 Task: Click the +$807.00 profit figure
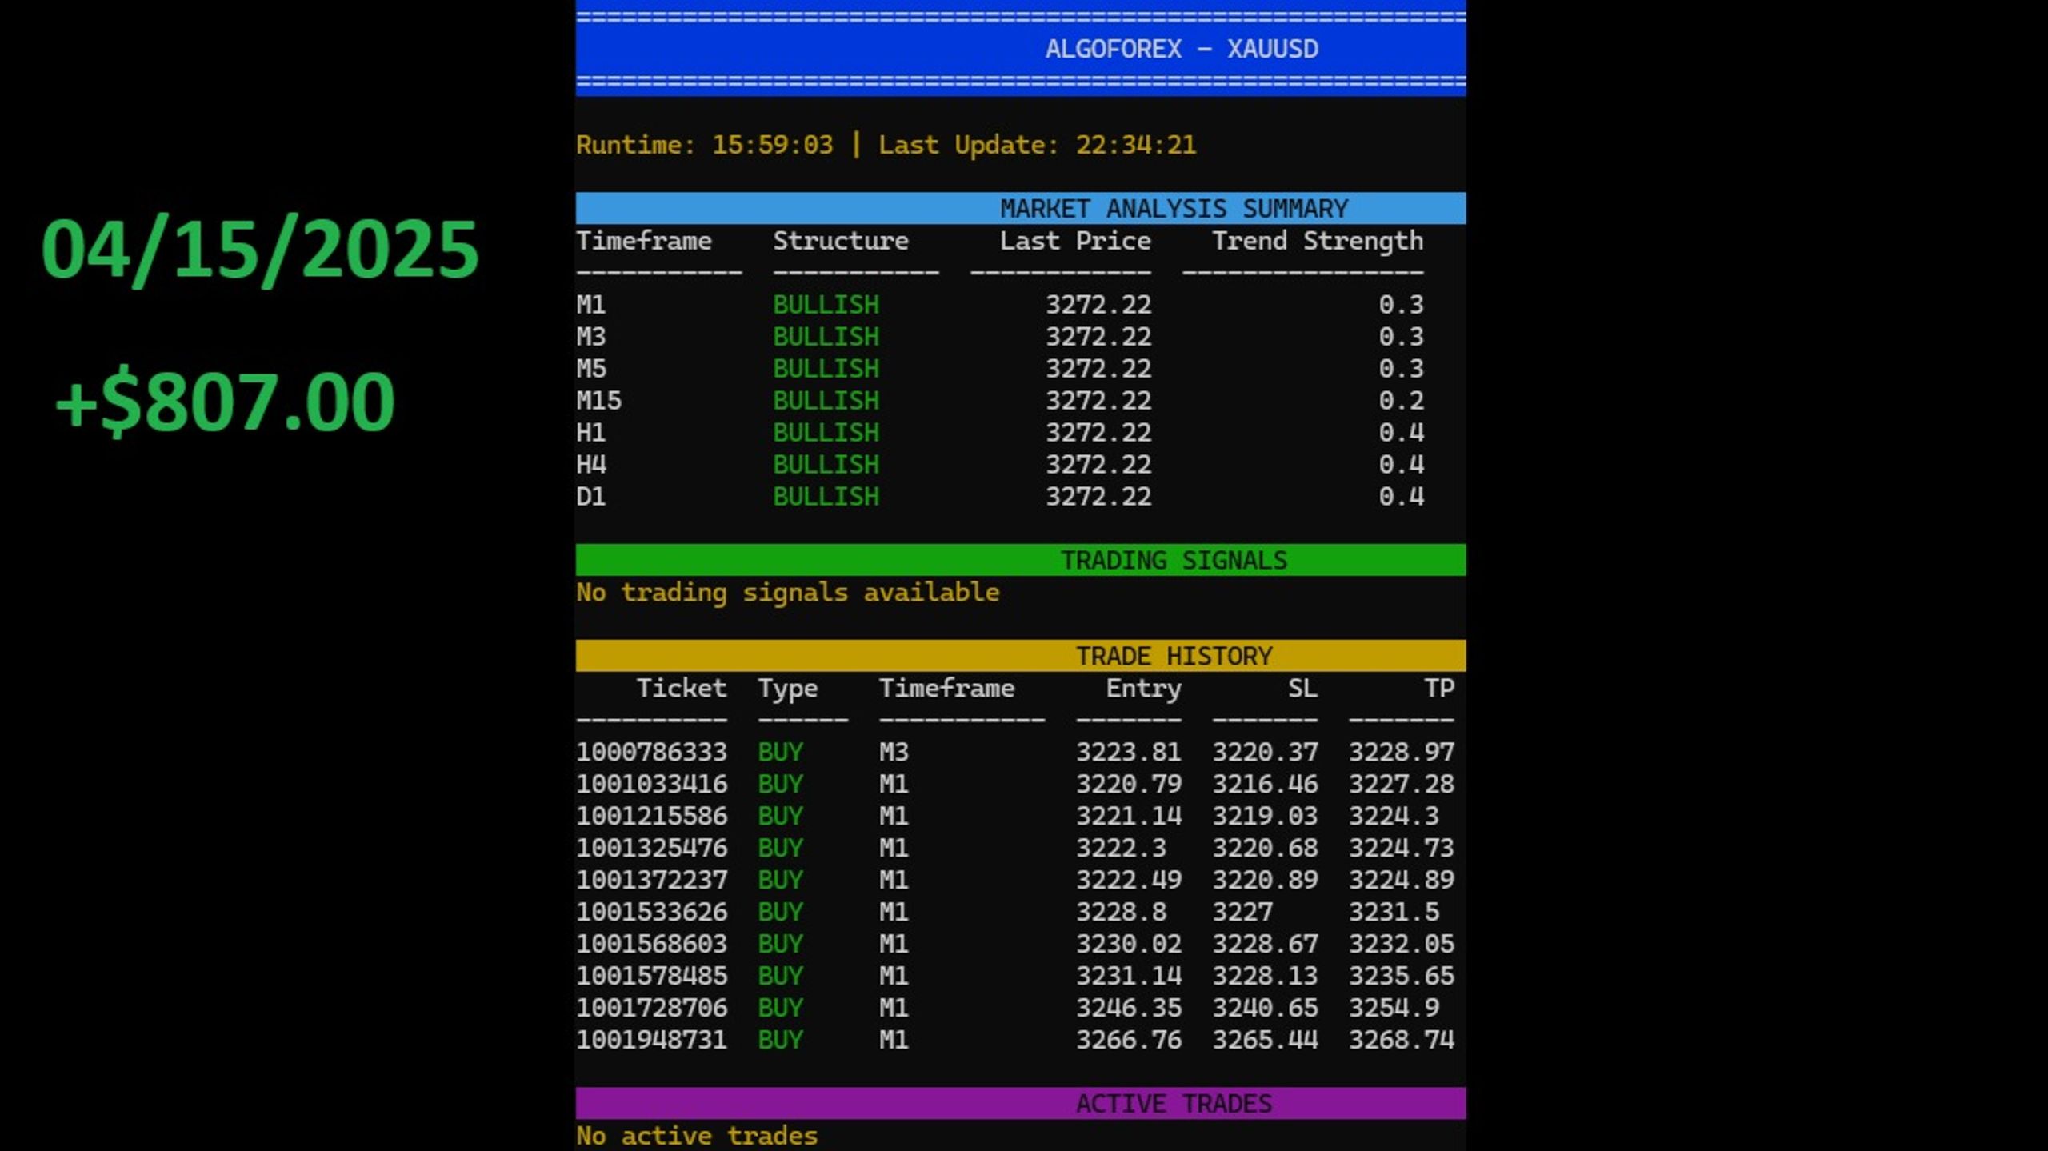point(225,402)
